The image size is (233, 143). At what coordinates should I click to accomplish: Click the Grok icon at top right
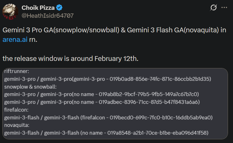[213, 8]
